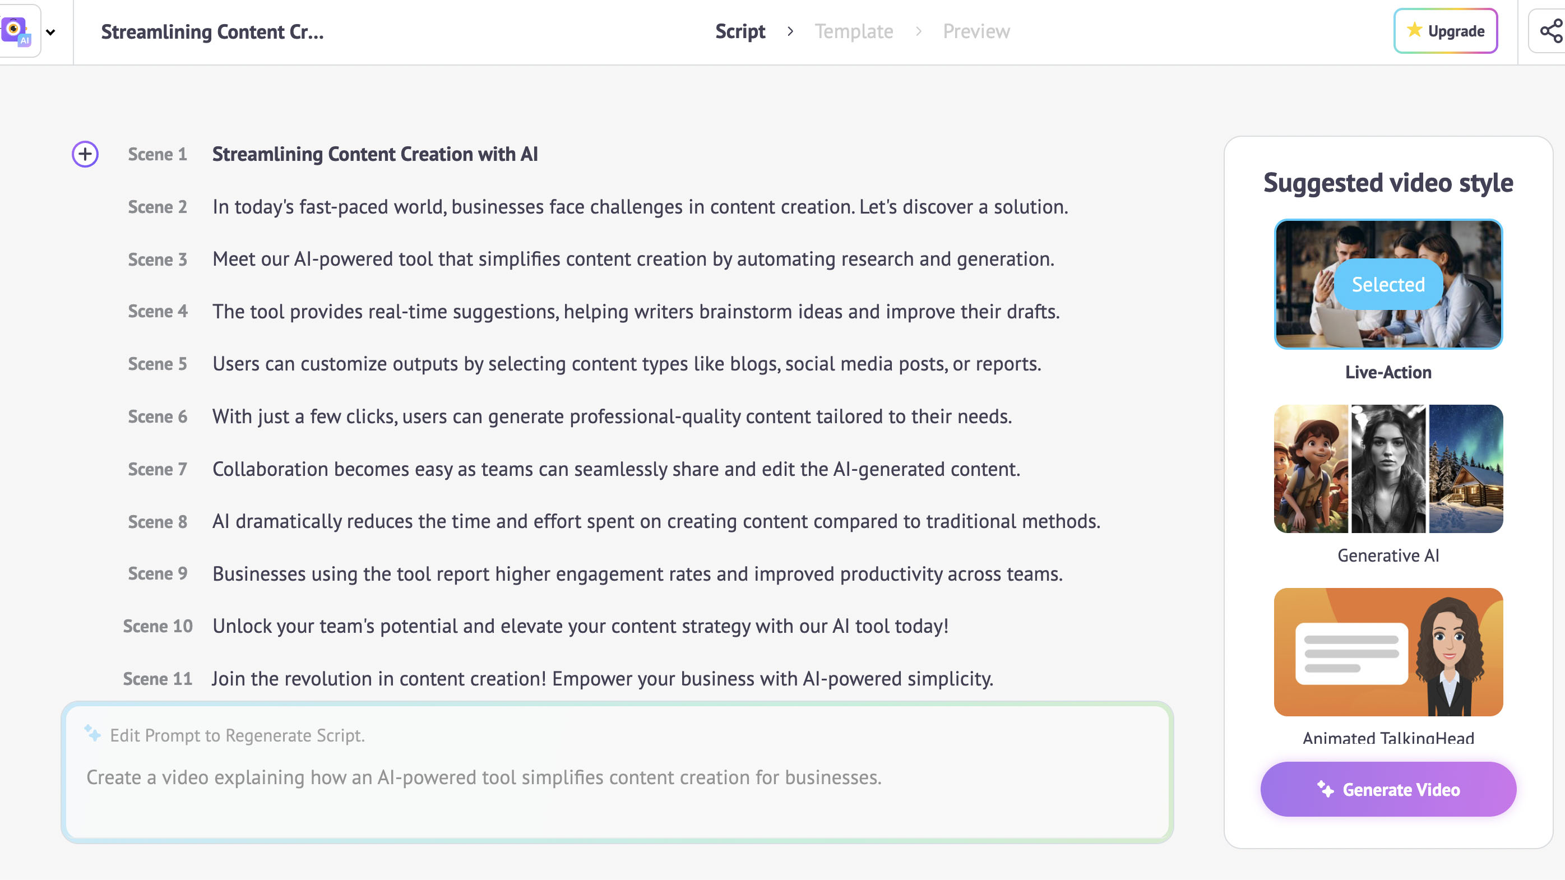Viewport: 1565px width, 880px height.
Task: Open the share icon at top right
Action: click(x=1551, y=31)
